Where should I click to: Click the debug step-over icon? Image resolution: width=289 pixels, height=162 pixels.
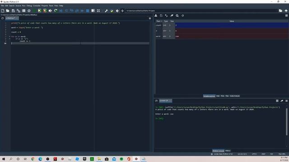click(x=66, y=11)
